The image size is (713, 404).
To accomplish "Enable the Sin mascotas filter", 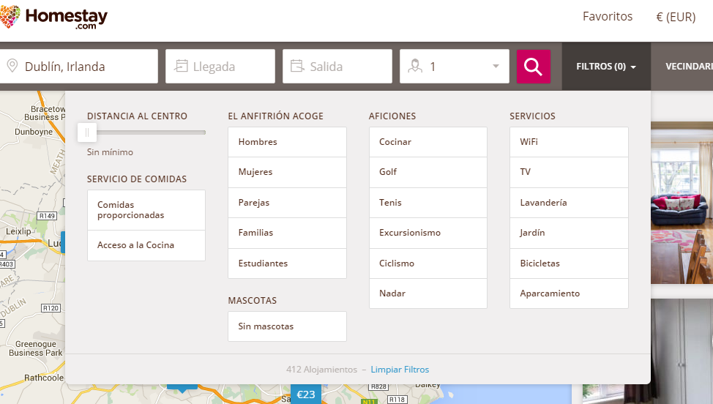I will (x=287, y=326).
